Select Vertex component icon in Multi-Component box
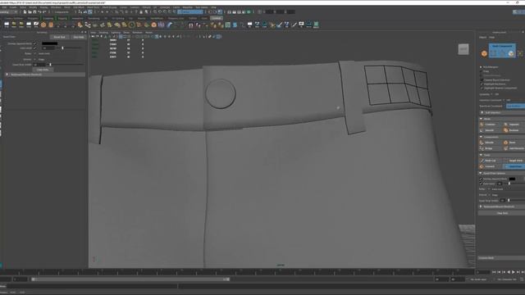This screenshot has width=525, height=295. pos(494,53)
